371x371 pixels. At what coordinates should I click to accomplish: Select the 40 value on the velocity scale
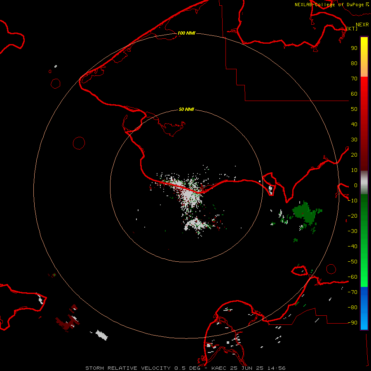354,124
